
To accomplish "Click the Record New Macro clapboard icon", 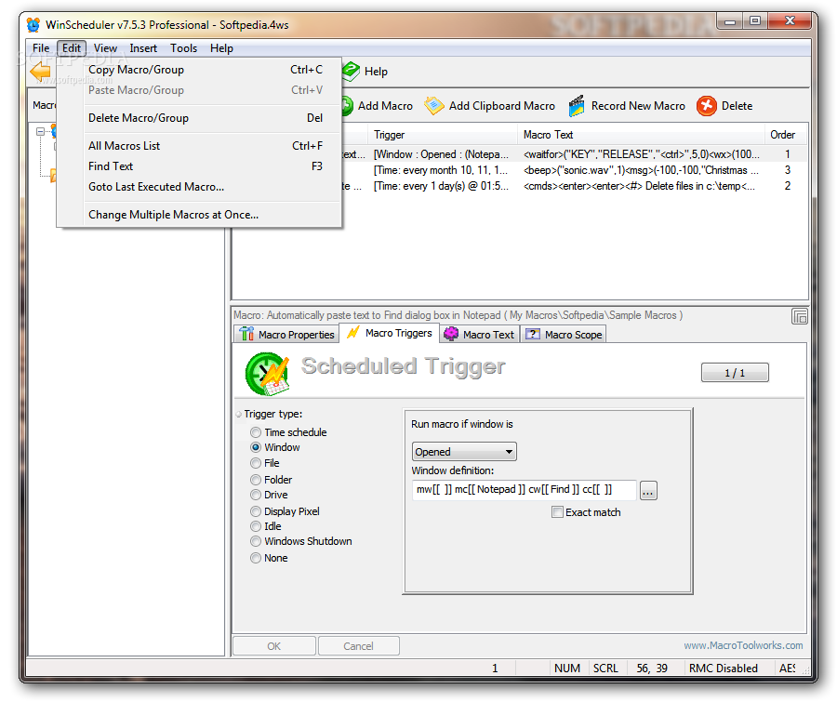I will click(577, 106).
